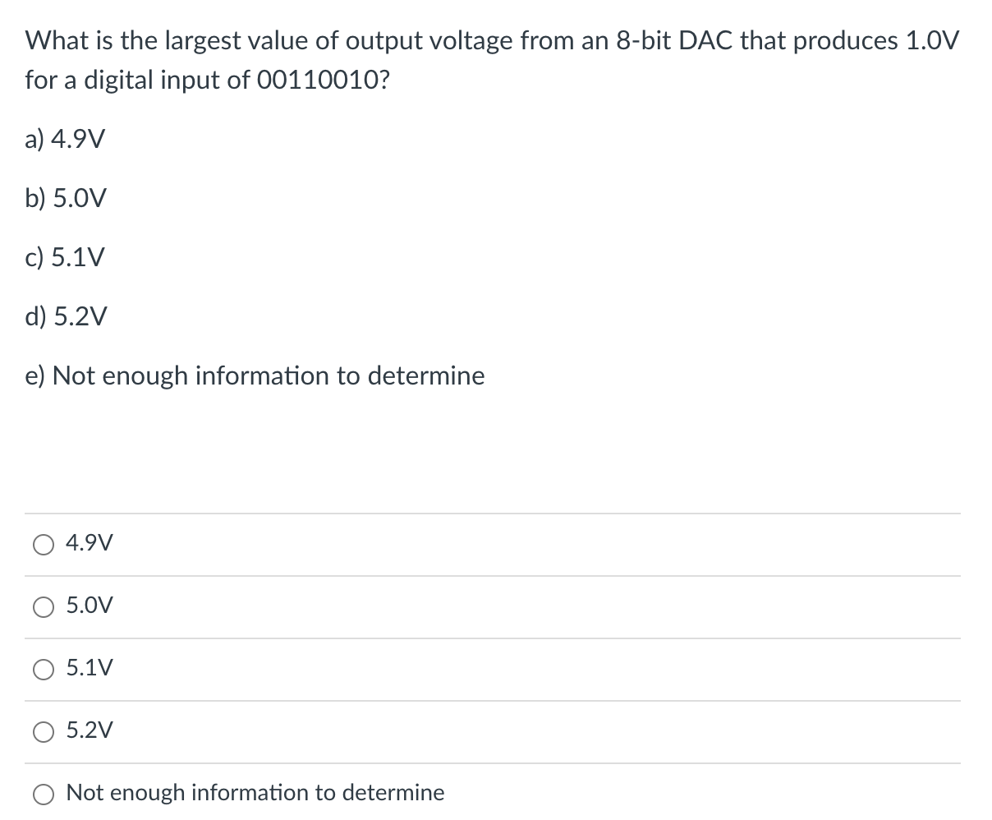Click the Not enough information answer label
The image size is (992, 820).
click(x=255, y=792)
